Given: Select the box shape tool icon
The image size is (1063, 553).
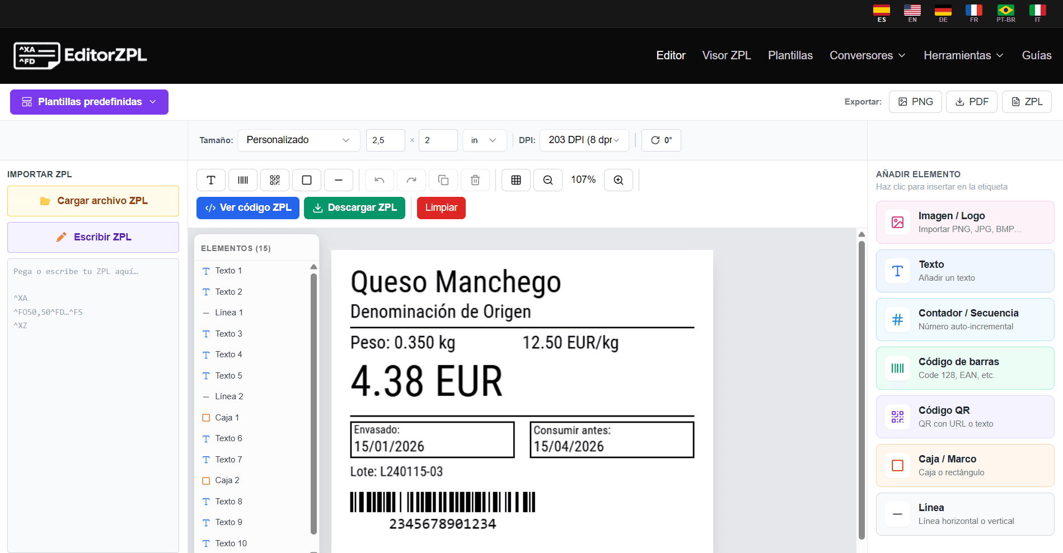Looking at the screenshot, I should click(x=307, y=180).
